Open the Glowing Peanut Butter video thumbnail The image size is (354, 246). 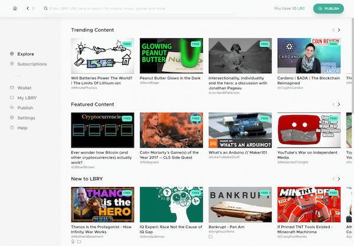click(x=171, y=55)
